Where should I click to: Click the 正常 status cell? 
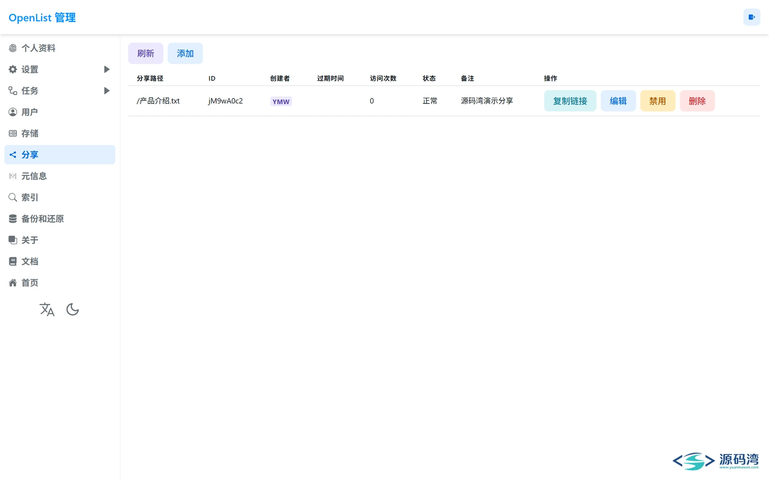pyautogui.click(x=430, y=101)
